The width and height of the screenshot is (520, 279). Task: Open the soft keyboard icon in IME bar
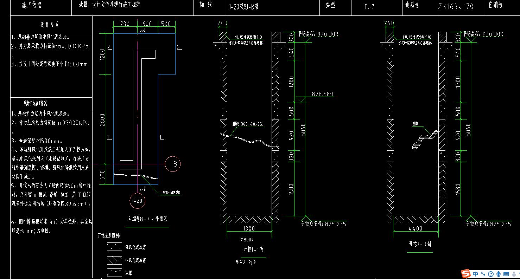506,274
